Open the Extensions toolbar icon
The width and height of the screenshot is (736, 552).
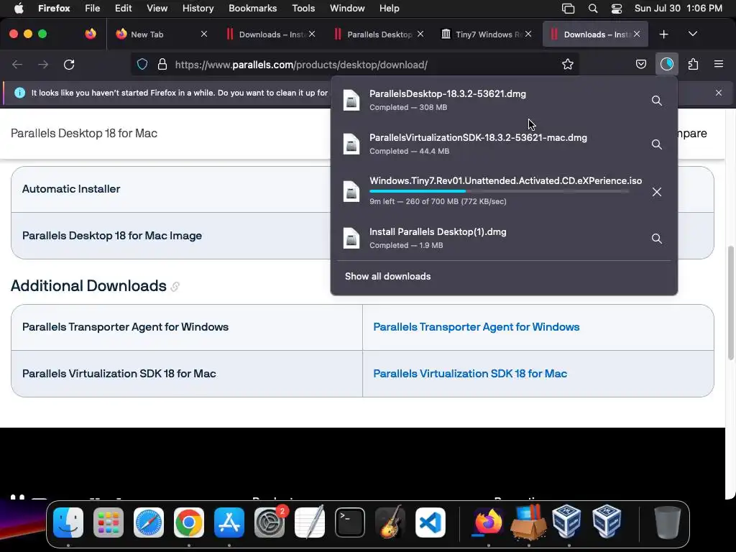(693, 64)
